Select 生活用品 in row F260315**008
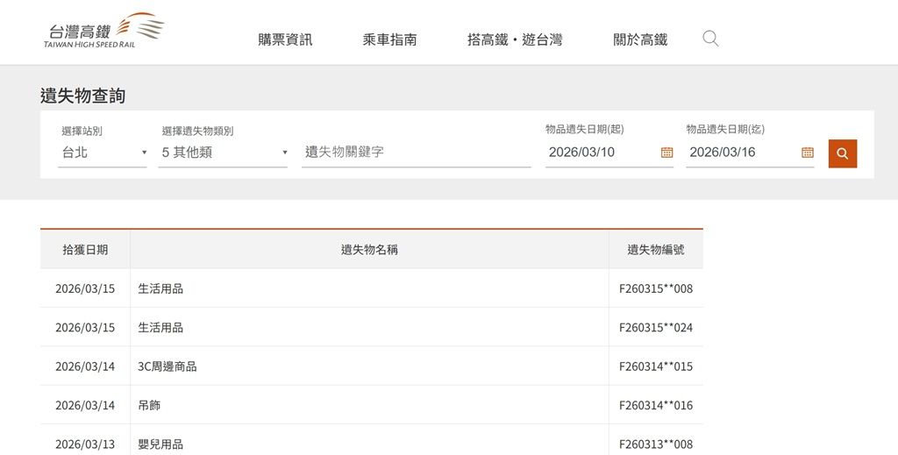 coord(160,288)
